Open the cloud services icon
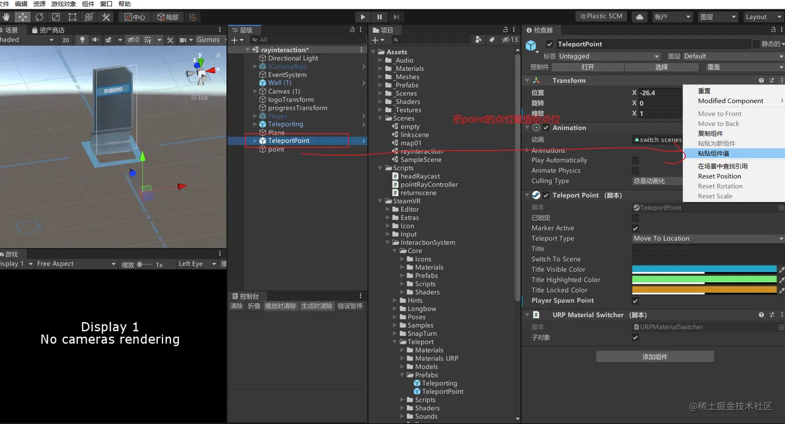This screenshot has width=785, height=424. 640,17
